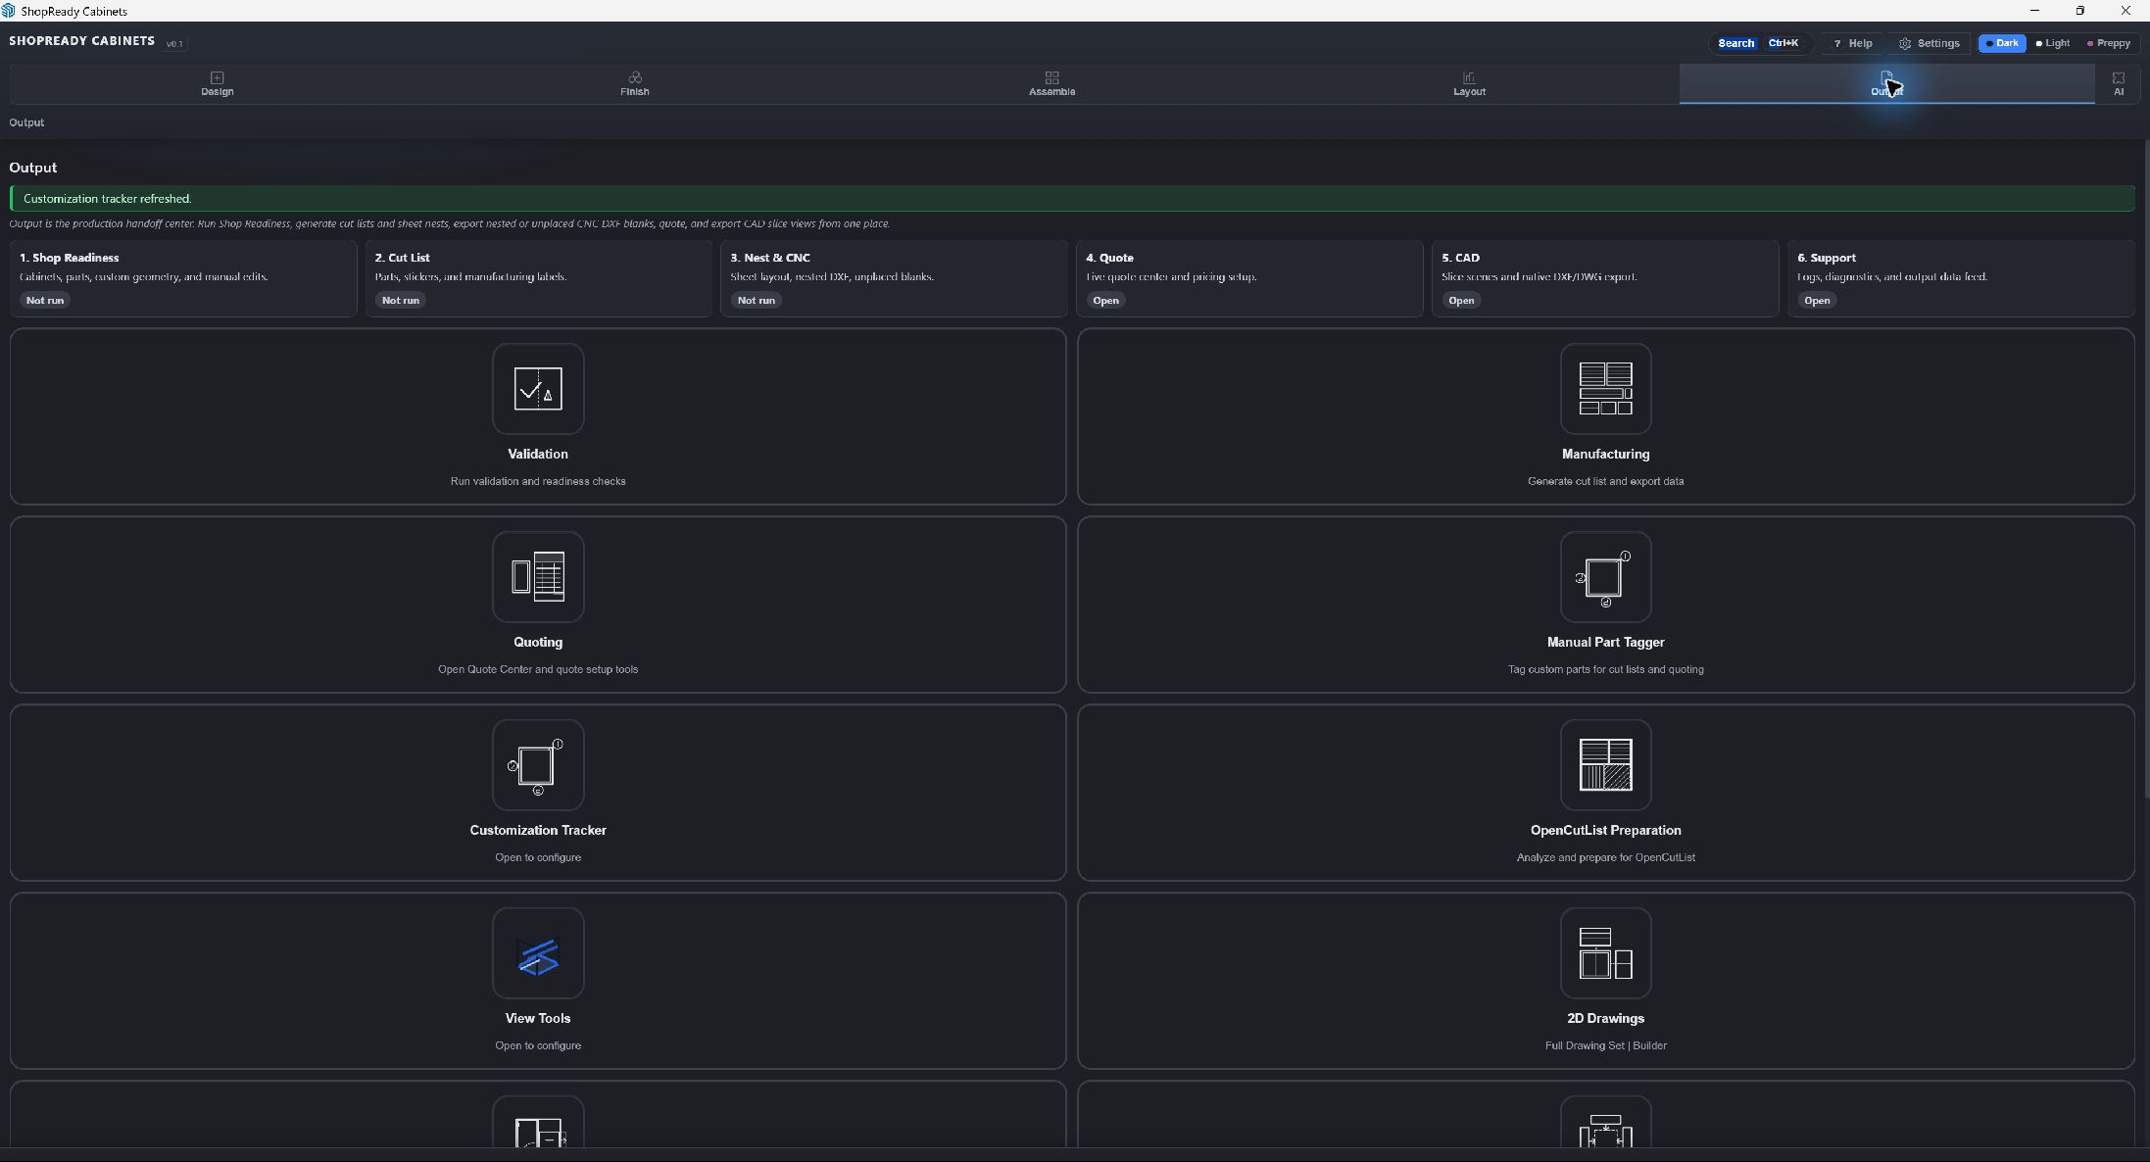Open the Validation tool icon
Image resolution: width=2150 pixels, height=1162 pixels.
click(x=538, y=389)
